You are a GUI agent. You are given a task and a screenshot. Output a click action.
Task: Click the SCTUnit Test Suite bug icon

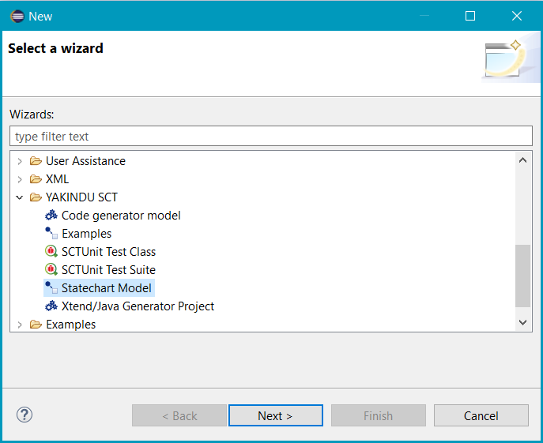tap(51, 269)
